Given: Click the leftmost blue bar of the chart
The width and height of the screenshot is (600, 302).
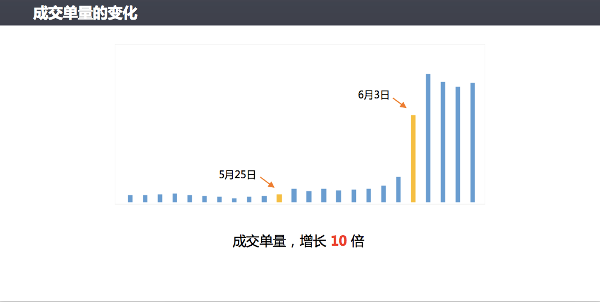Looking at the screenshot, I should point(130,199).
